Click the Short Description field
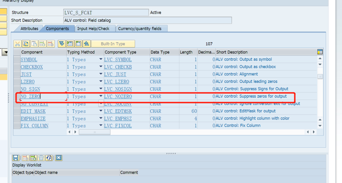342x183 pixels. tap(147, 20)
